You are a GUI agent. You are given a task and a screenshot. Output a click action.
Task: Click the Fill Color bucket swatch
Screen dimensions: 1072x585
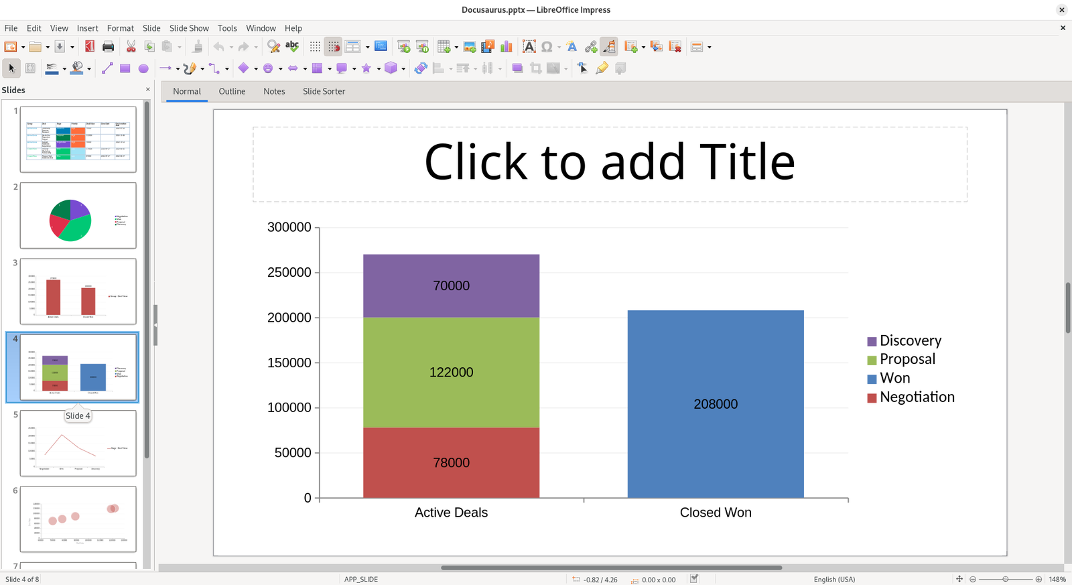(x=77, y=68)
